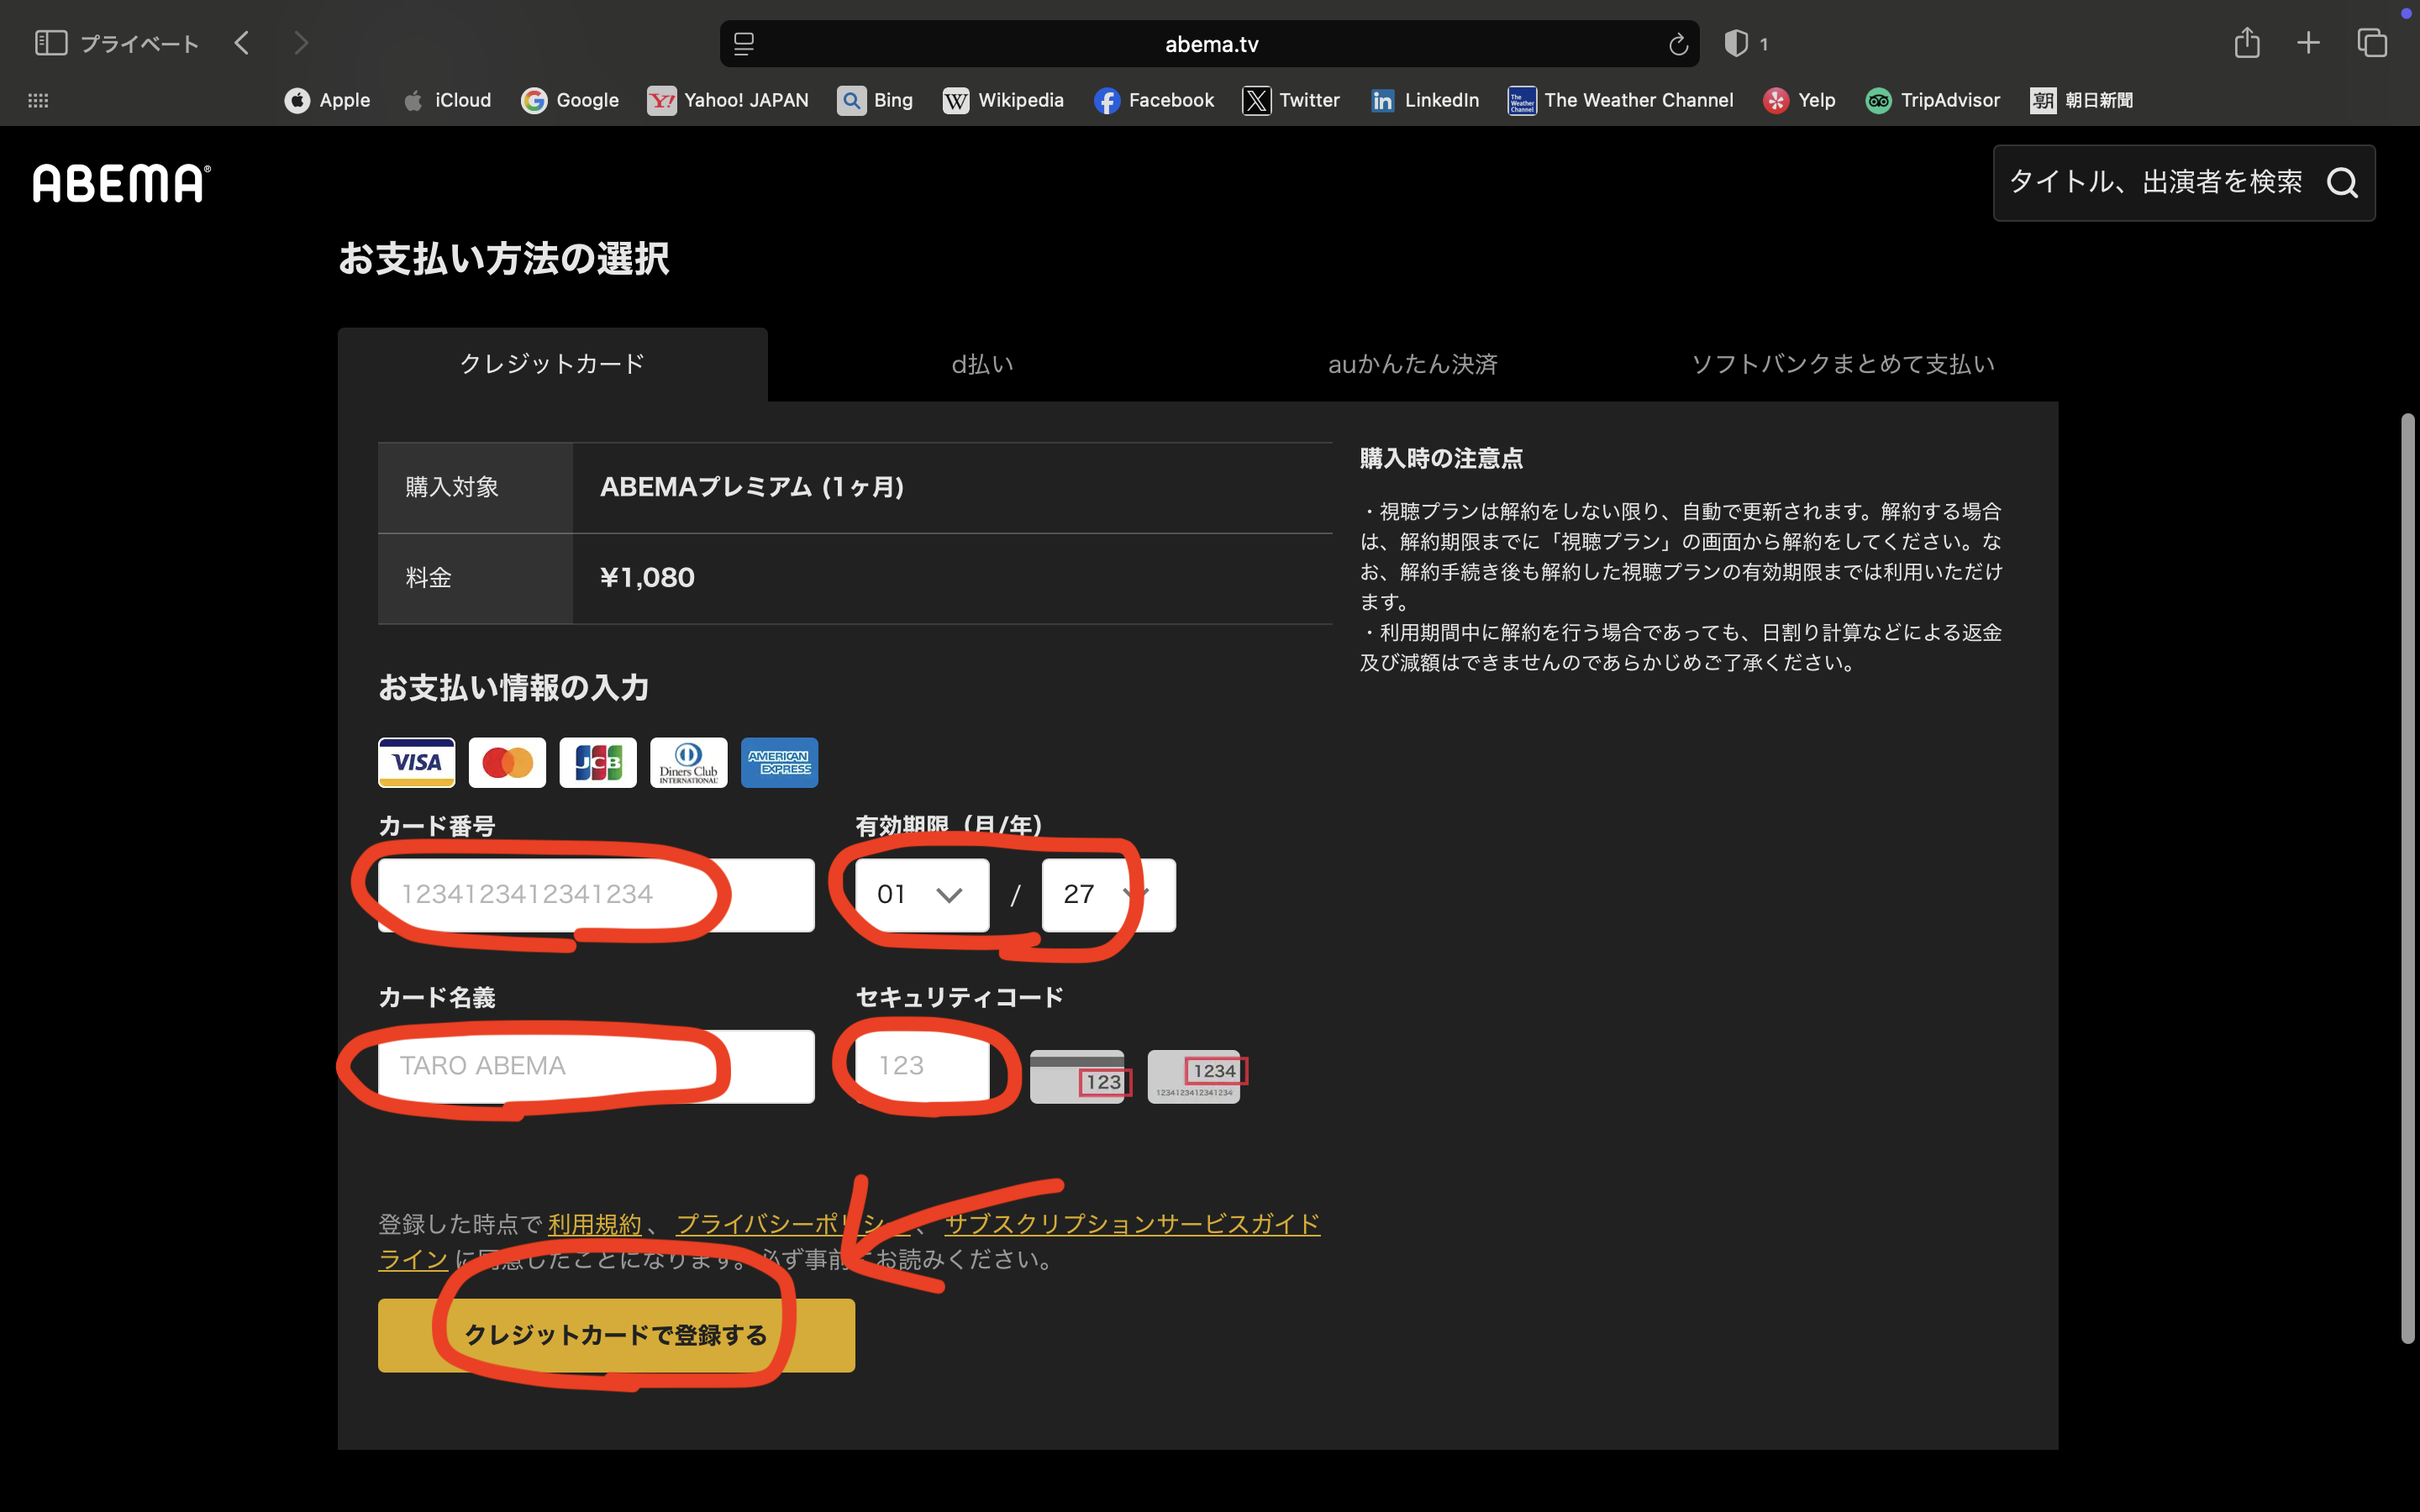Click the page vertical scrollbar
Screen dimensions: 2420x1512
pyautogui.click(x=2407, y=878)
